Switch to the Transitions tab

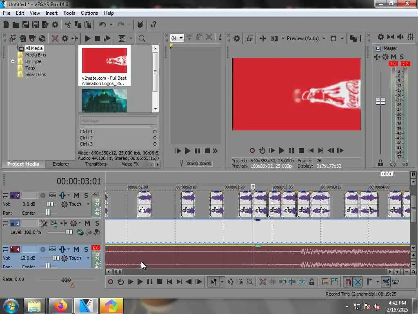[96, 164]
